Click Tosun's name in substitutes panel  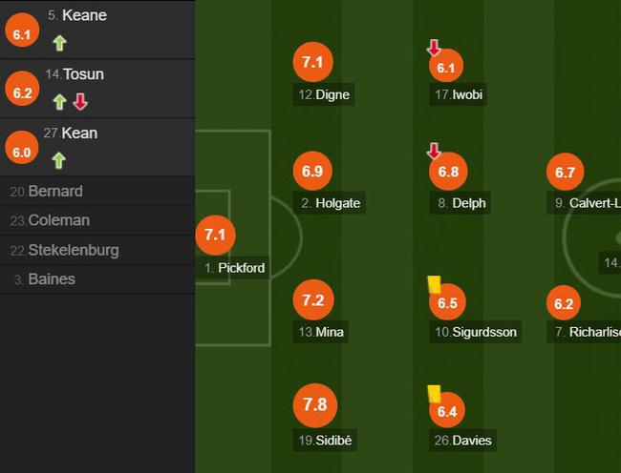[x=83, y=74]
